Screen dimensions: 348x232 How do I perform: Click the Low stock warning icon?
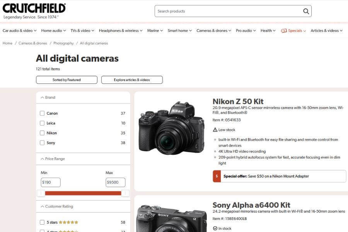click(215, 130)
